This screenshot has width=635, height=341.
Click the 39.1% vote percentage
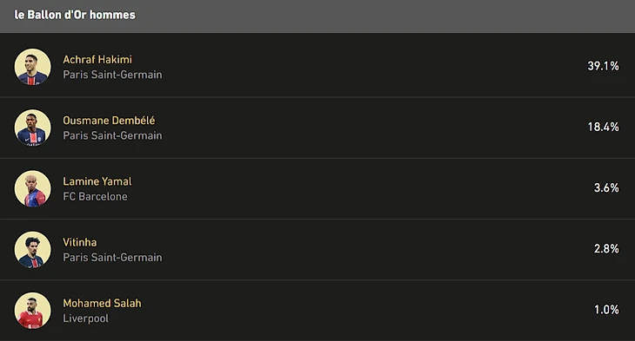pyautogui.click(x=603, y=66)
